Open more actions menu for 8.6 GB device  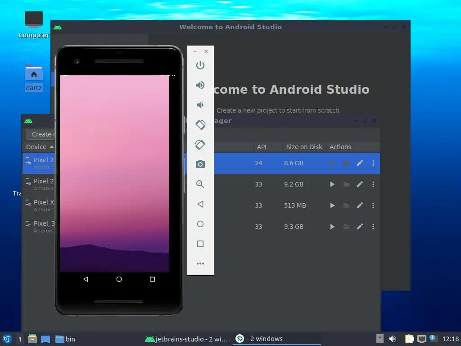[373, 163]
